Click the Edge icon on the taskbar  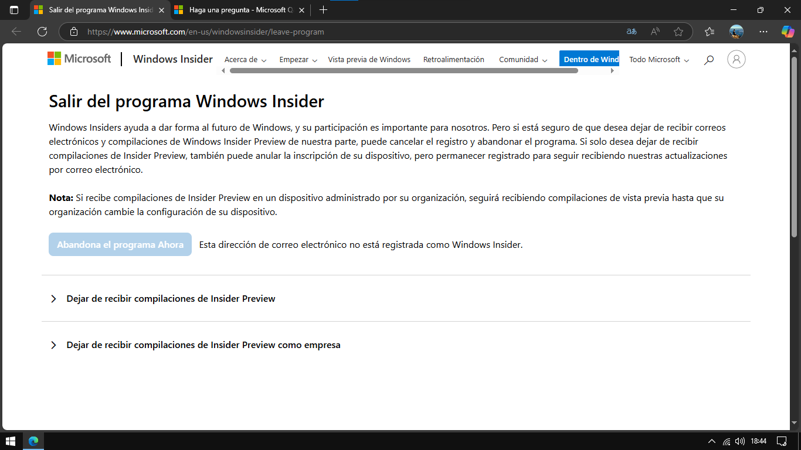[x=33, y=441]
